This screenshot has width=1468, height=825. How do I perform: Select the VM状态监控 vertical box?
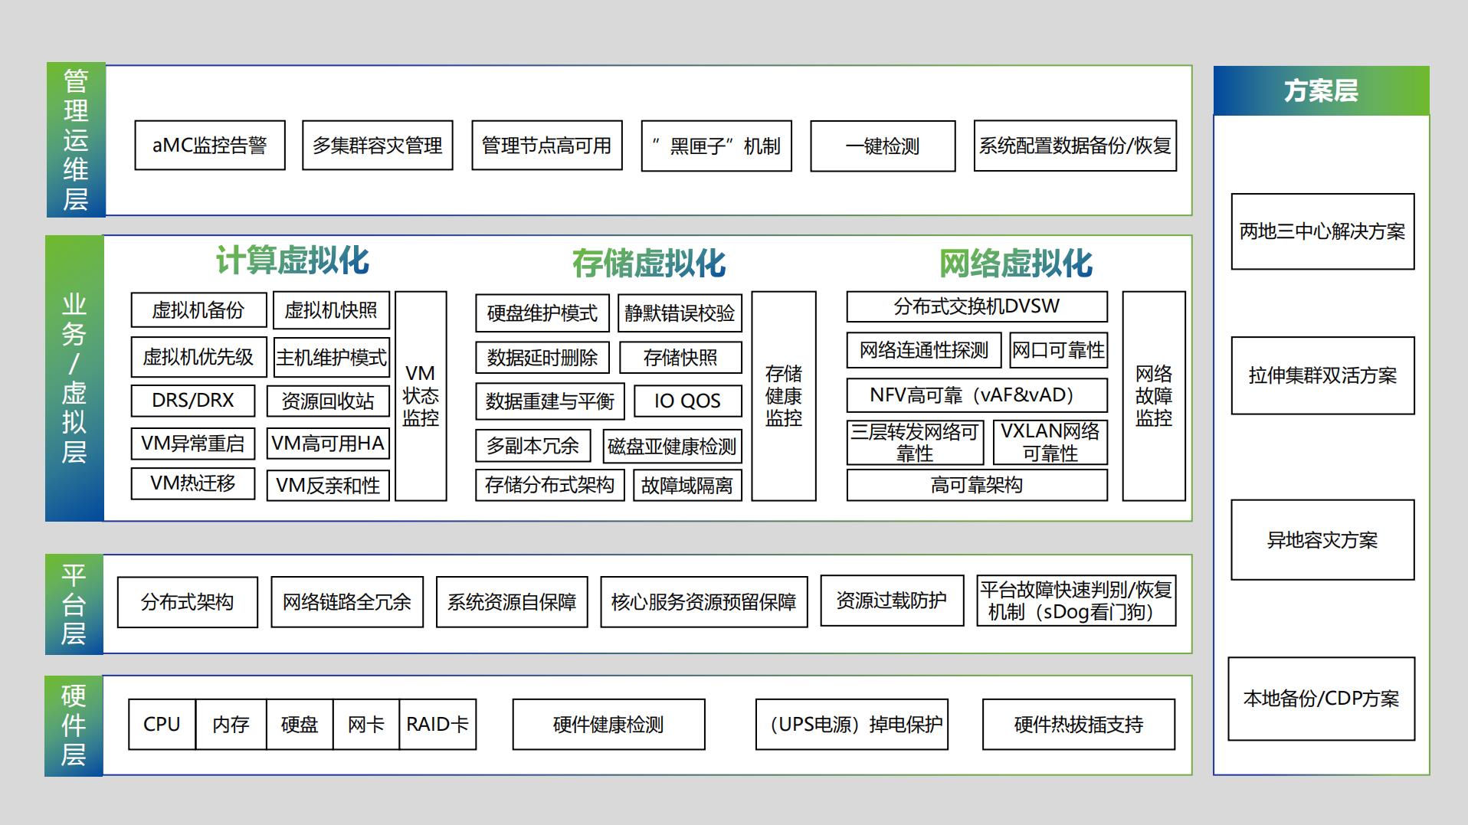(421, 396)
